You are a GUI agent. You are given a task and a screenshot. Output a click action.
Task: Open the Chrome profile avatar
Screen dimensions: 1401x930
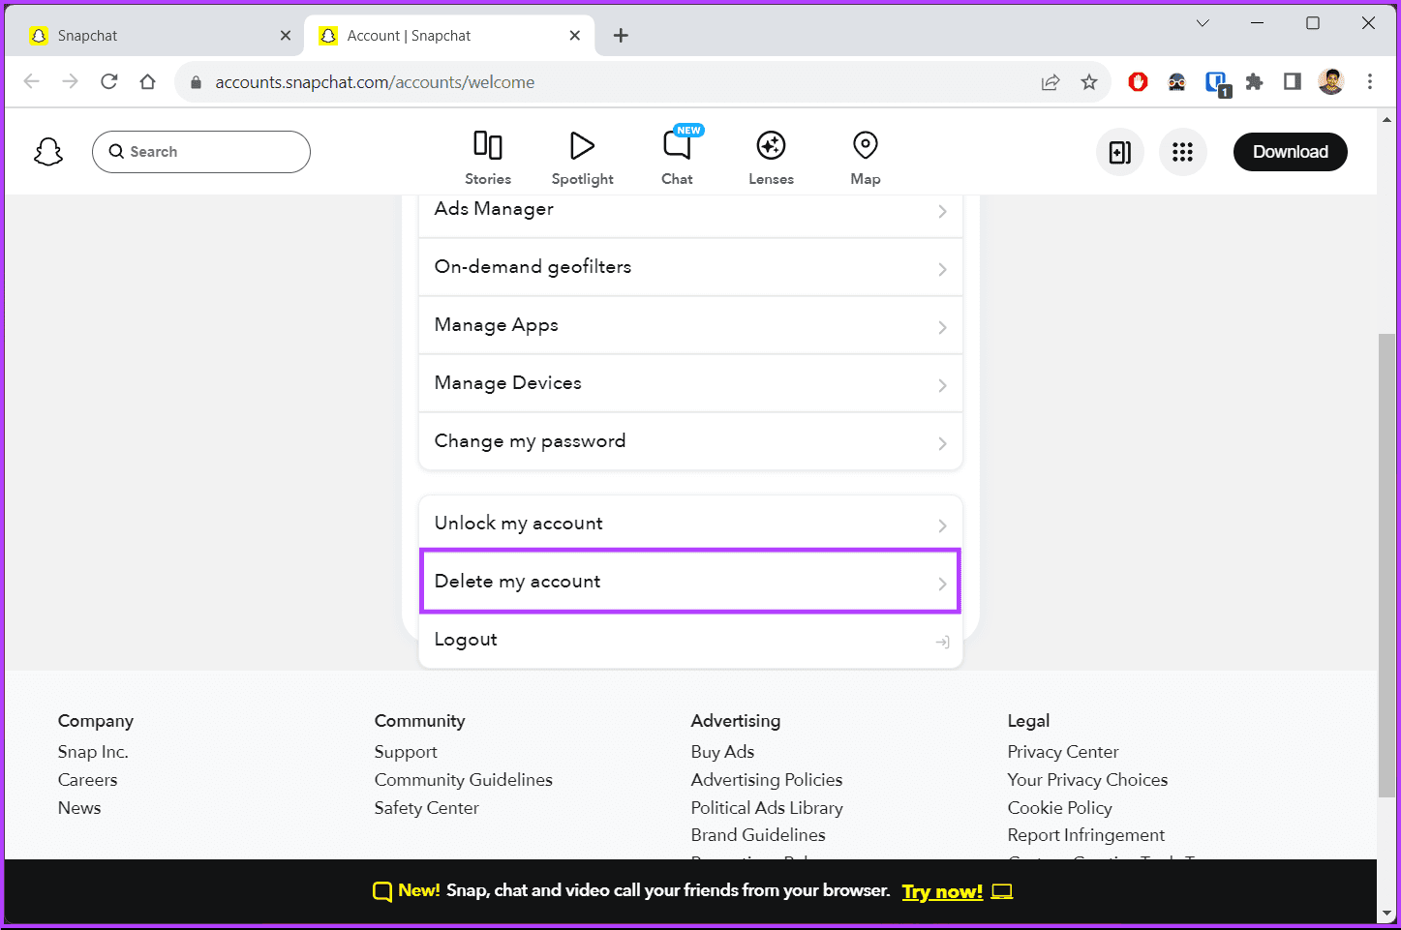point(1331,82)
